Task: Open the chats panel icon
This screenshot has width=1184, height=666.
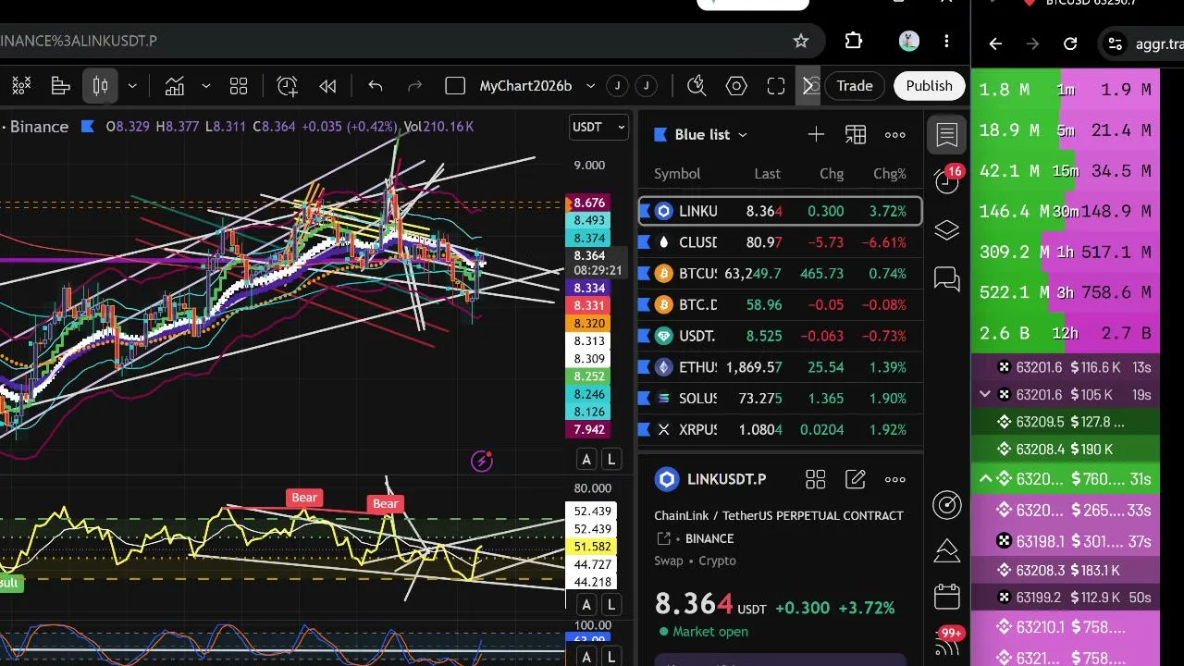Action: (946, 278)
